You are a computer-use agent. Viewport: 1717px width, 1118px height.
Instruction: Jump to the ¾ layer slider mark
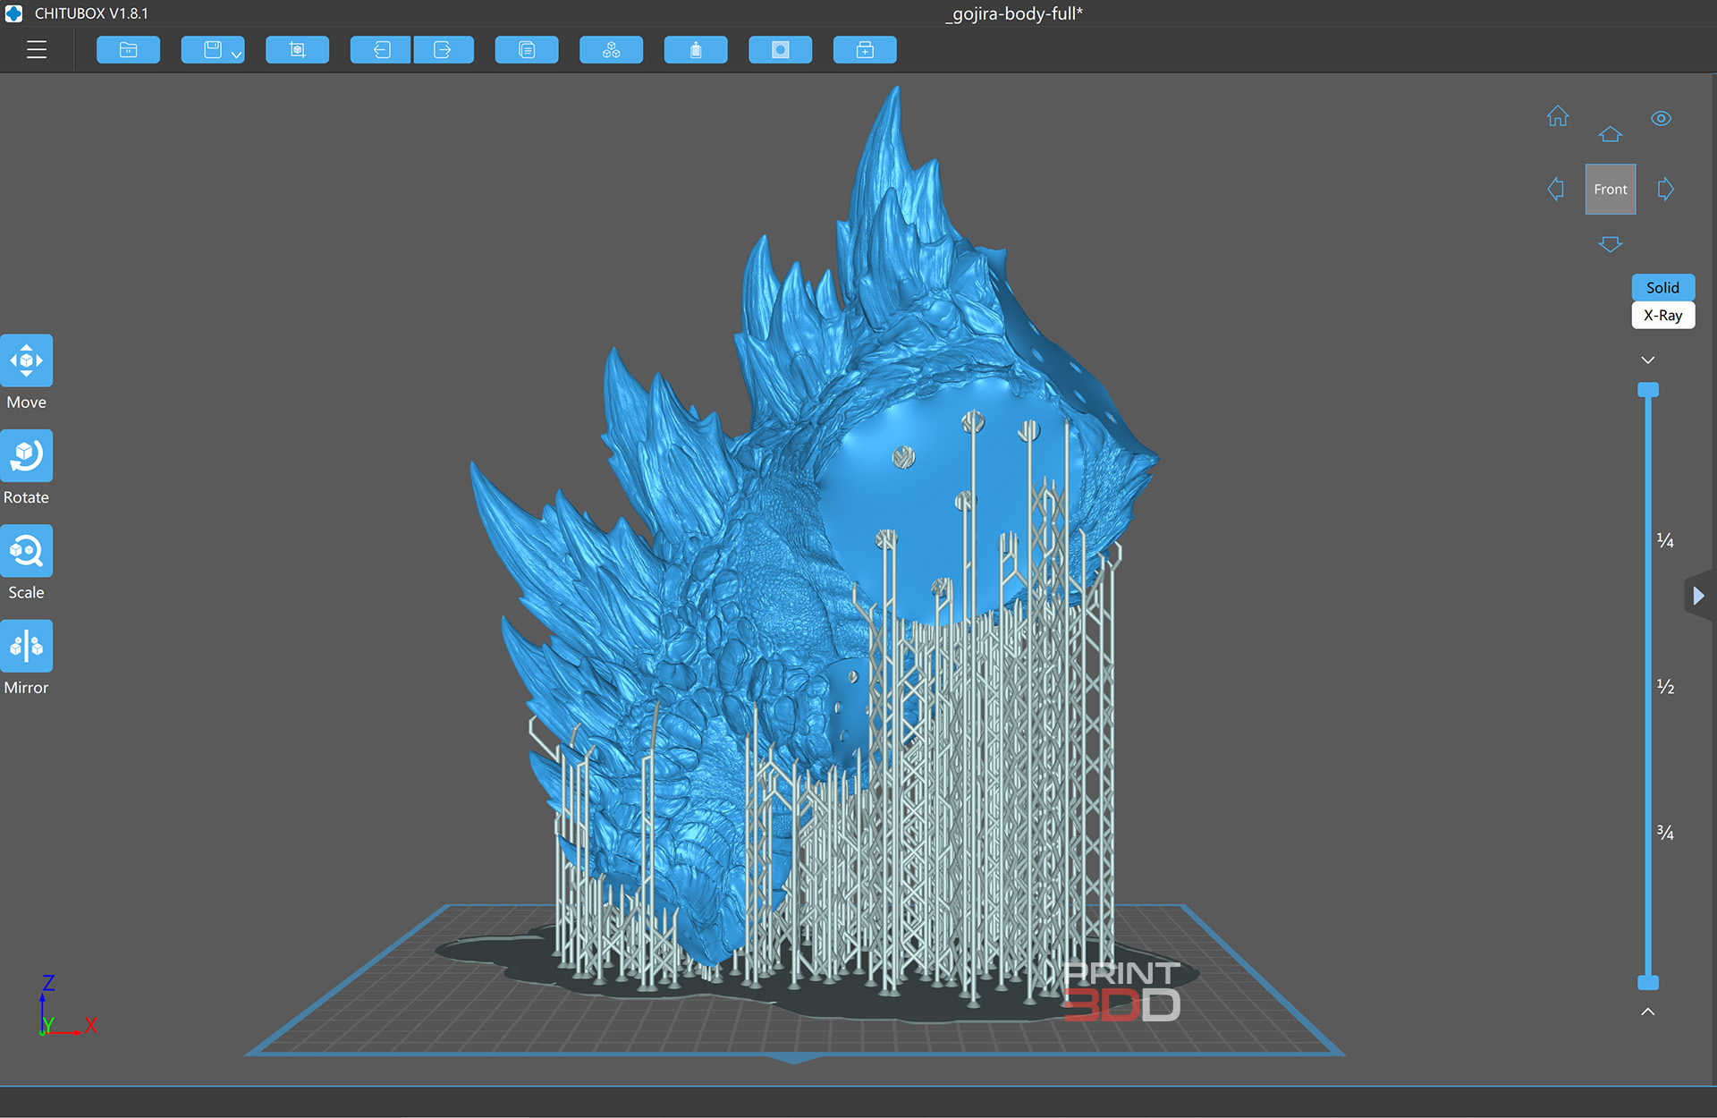[x=1665, y=833]
